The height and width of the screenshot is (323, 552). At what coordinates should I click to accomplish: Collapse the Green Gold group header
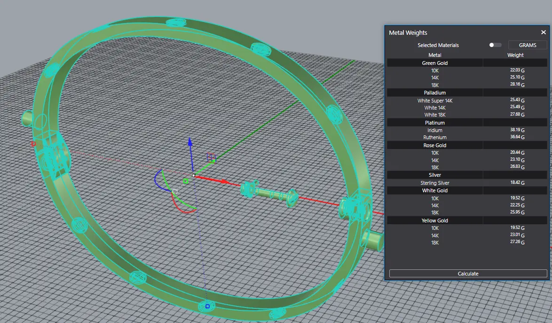[x=435, y=63]
